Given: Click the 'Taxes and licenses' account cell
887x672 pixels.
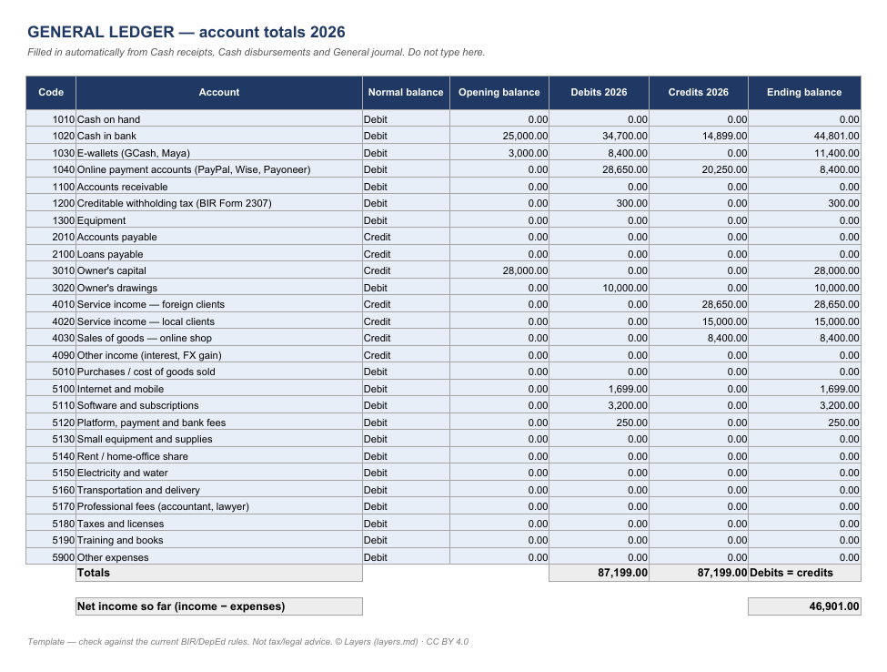Looking at the screenshot, I should (219, 523).
